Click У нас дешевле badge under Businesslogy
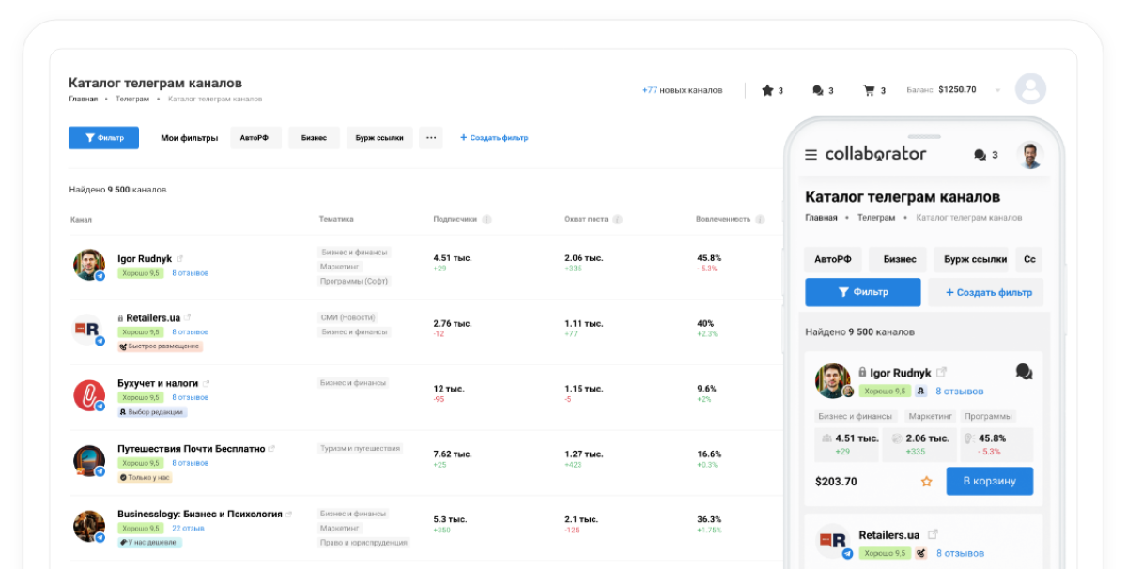 click(x=149, y=542)
